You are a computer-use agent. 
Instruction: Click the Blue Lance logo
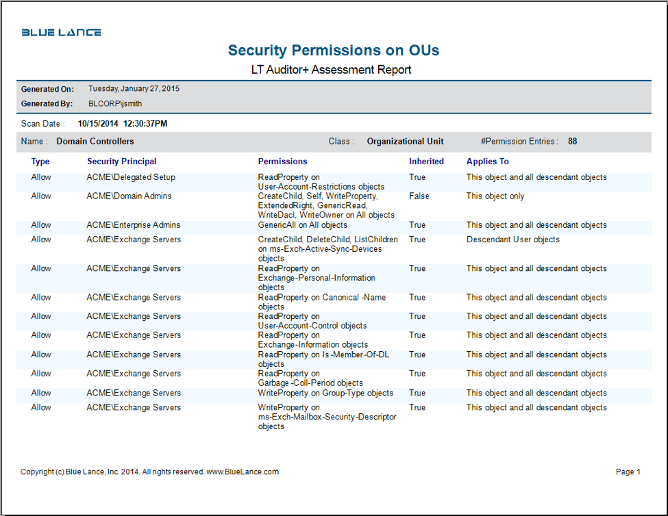pos(62,32)
